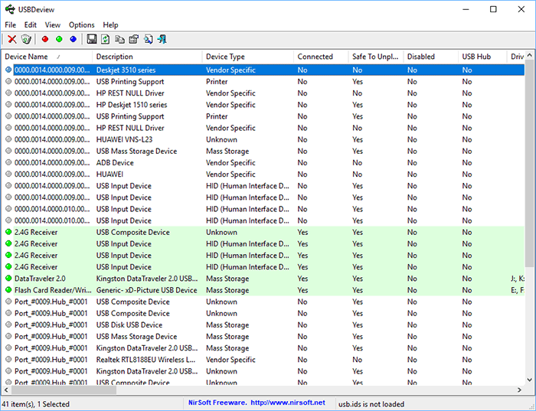
Task: Click the find magnifier toolbar icon
Action: 148,39
